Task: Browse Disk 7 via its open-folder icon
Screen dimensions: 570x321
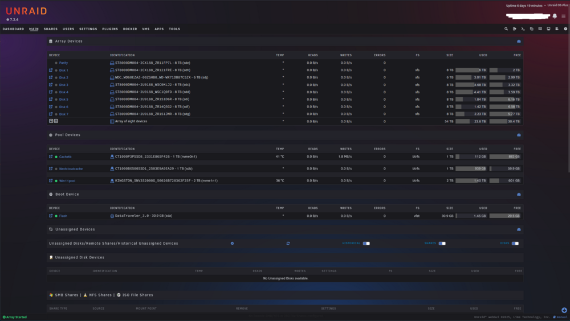Action: [51, 114]
